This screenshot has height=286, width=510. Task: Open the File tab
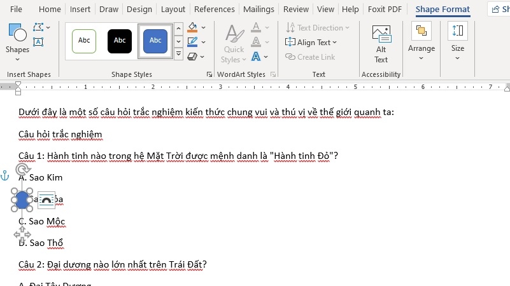[17, 9]
